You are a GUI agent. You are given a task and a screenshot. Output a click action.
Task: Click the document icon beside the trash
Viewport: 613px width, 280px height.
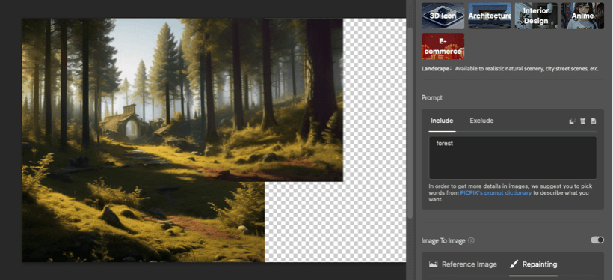point(594,121)
